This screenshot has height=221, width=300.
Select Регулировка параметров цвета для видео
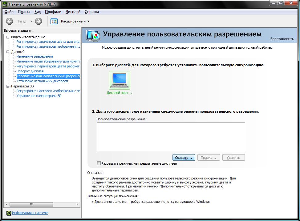pyautogui.click(x=48, y=42)
